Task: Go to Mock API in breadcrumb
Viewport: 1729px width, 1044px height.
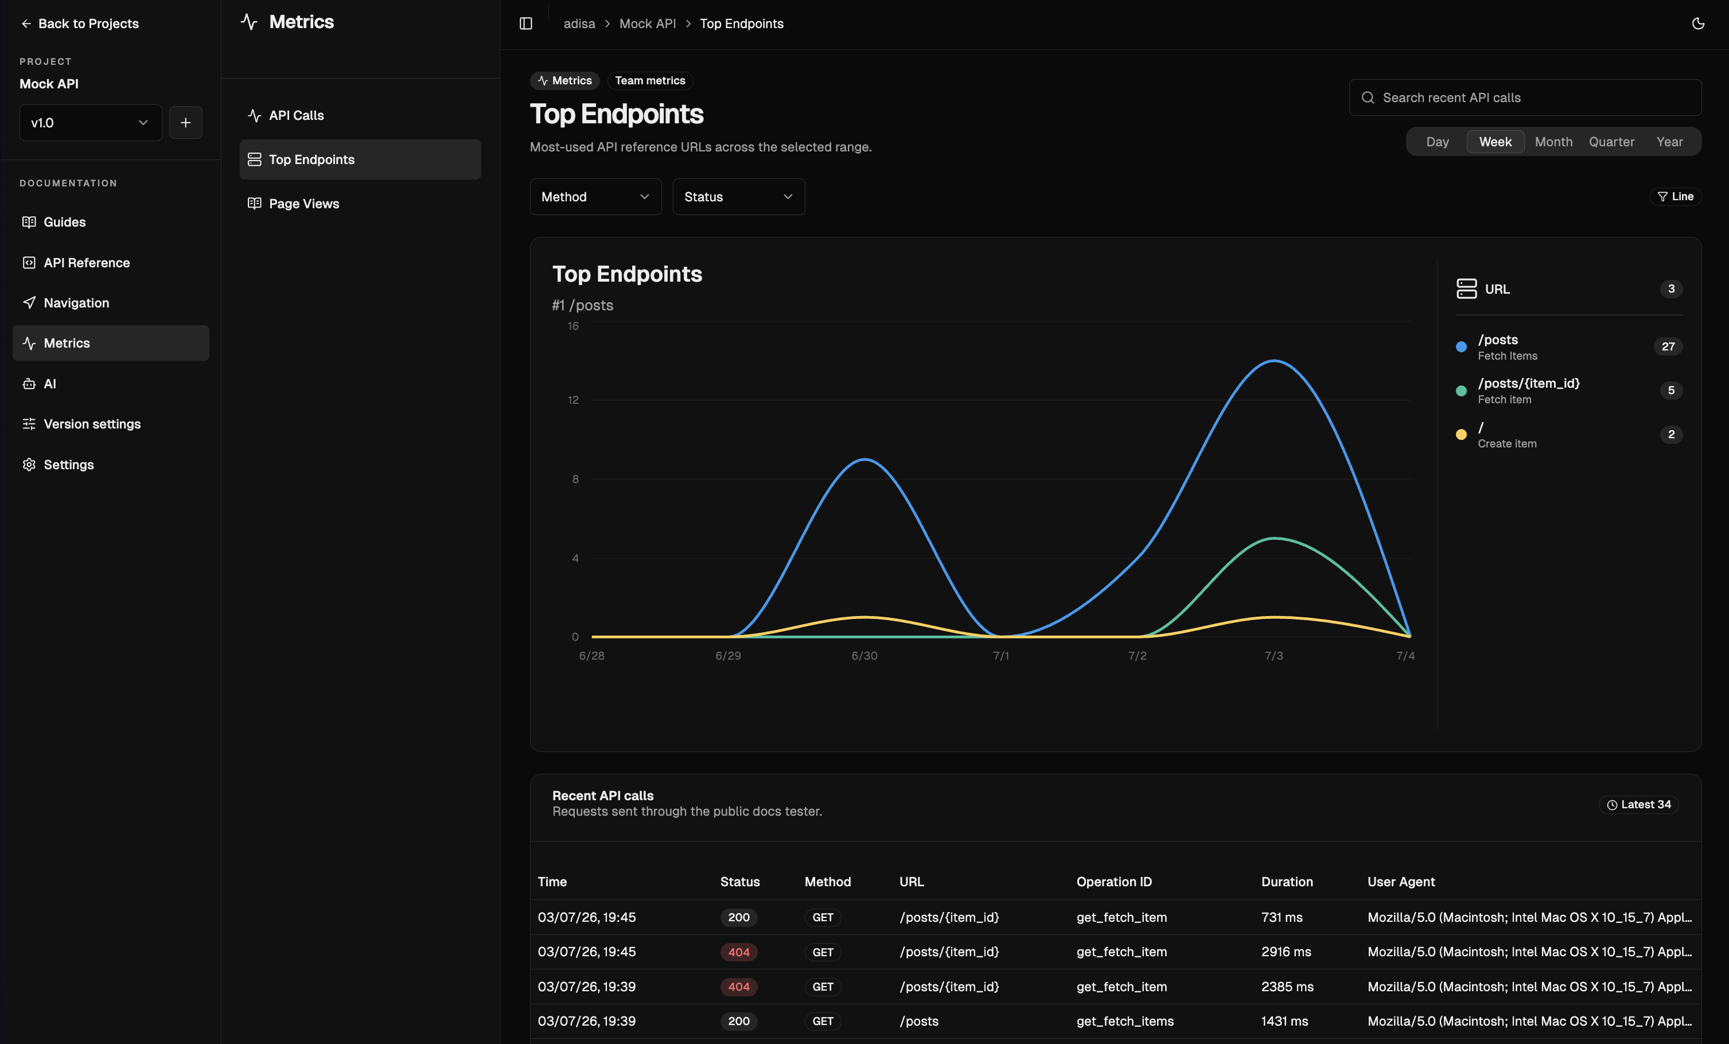Action: coord(647,24)
